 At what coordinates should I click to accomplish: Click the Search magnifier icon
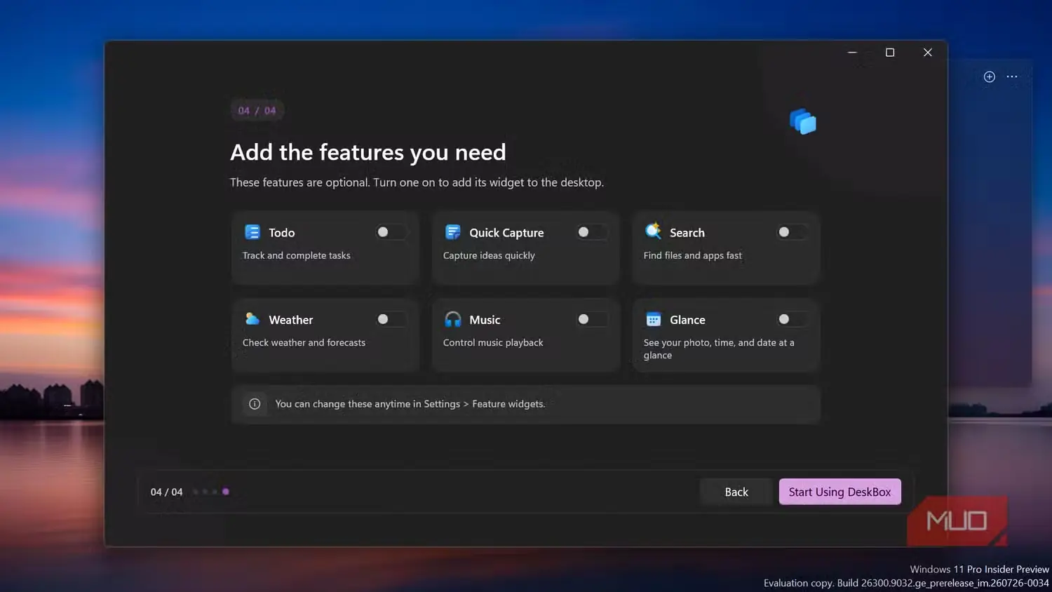coord(653,231)
